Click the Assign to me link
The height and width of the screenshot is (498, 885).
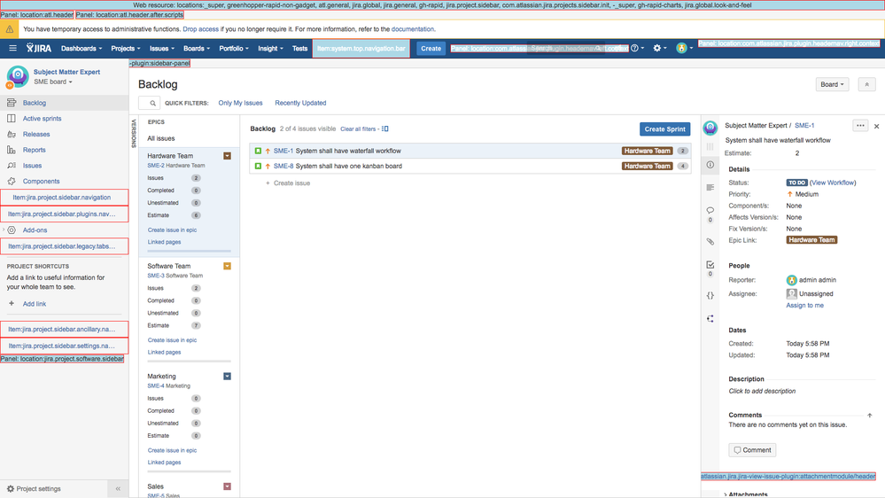(x=805, y=306)
